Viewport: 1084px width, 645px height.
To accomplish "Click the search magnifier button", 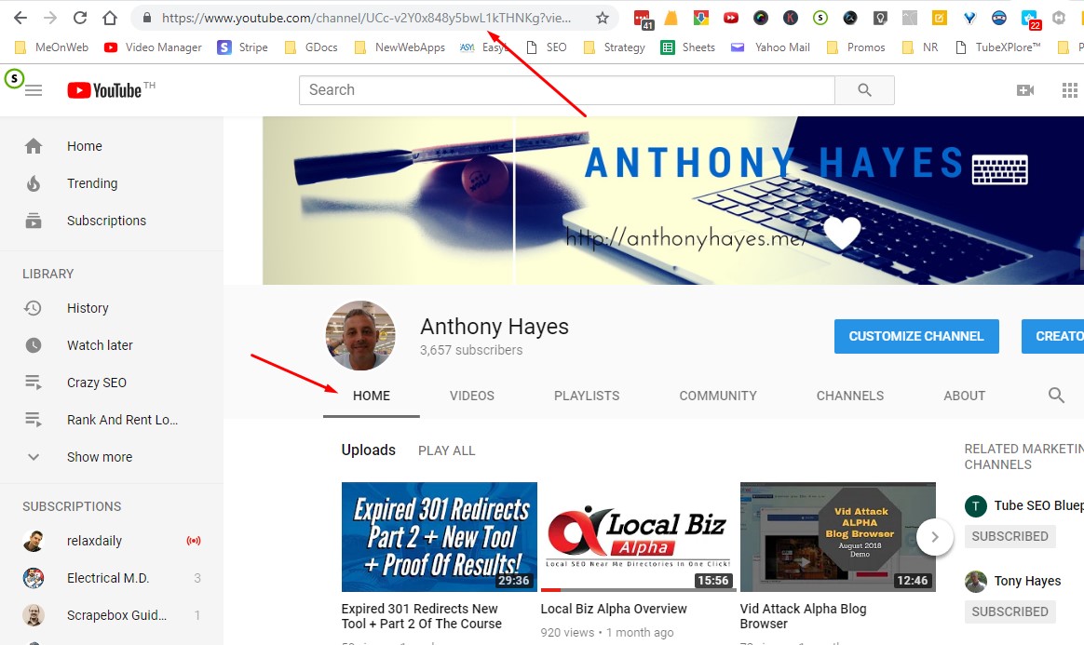I will coord(864,89).
